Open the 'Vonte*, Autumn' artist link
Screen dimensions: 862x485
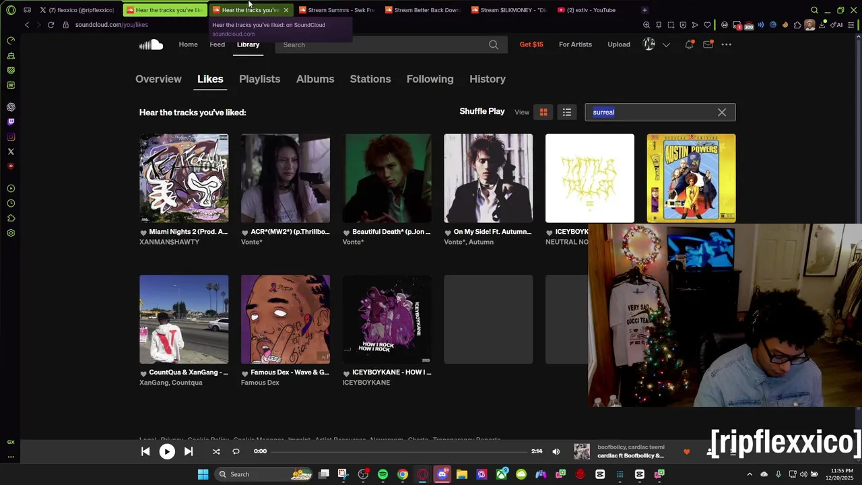(469, 242)
